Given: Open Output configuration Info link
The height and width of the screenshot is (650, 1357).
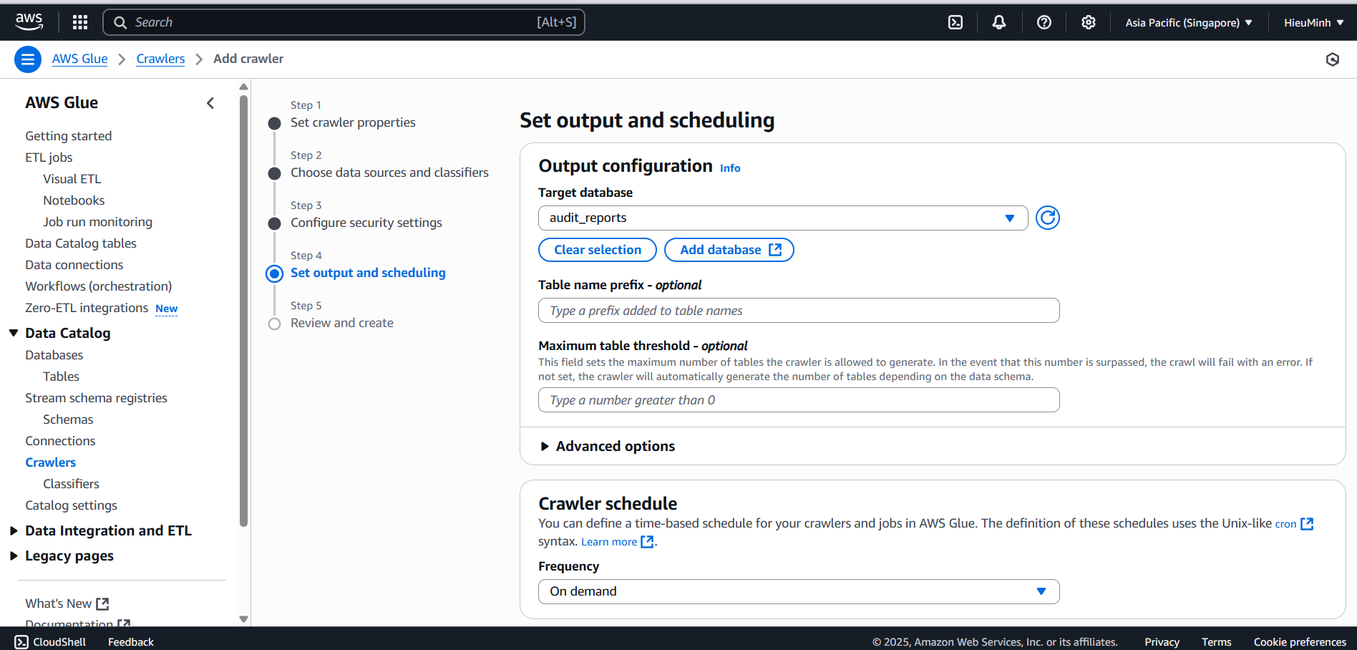Looking at the screenshot, I should click(x=730, y=168).
